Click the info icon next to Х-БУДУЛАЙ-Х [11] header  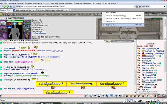coord(24,18)
